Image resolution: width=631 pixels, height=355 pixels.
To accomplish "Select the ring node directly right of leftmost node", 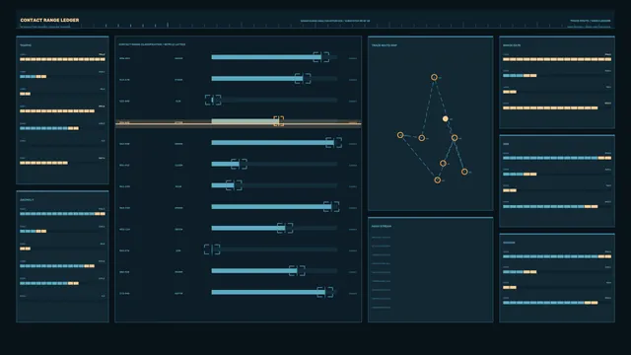I will click(x=421, y=138).
